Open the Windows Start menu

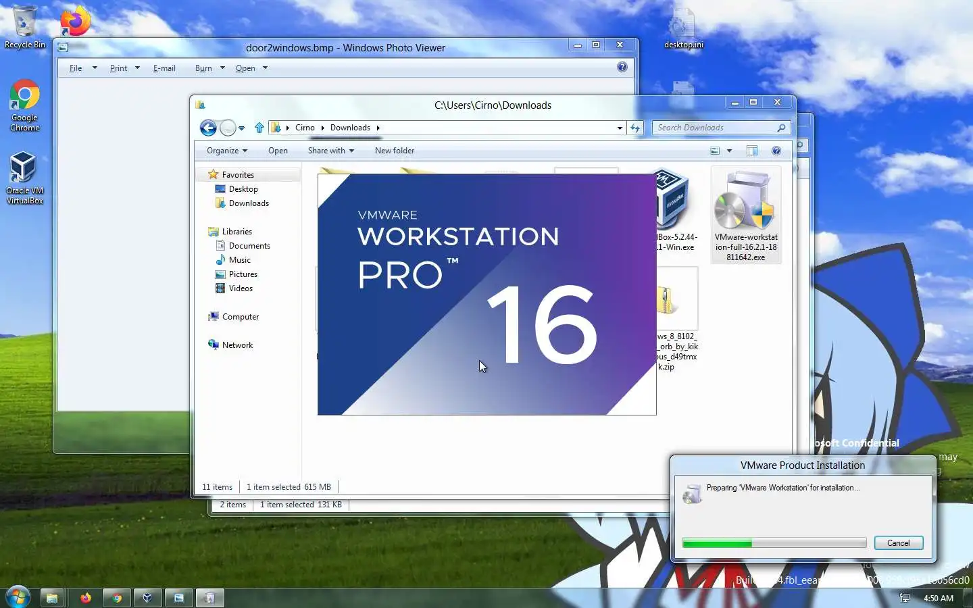[18, 598]
